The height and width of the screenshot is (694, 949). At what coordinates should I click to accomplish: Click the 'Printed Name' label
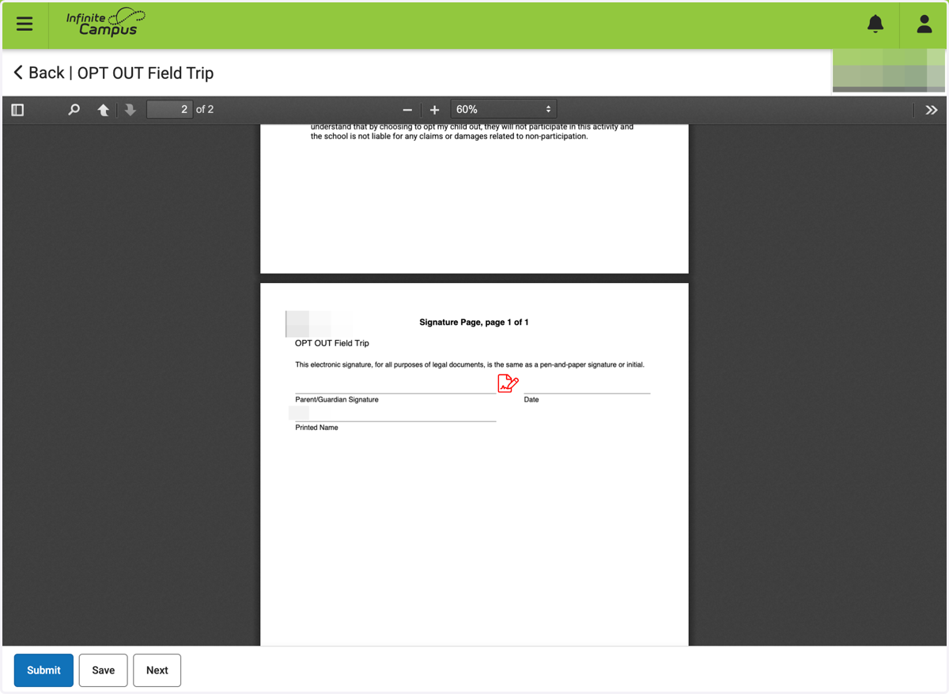click(316, 428)
